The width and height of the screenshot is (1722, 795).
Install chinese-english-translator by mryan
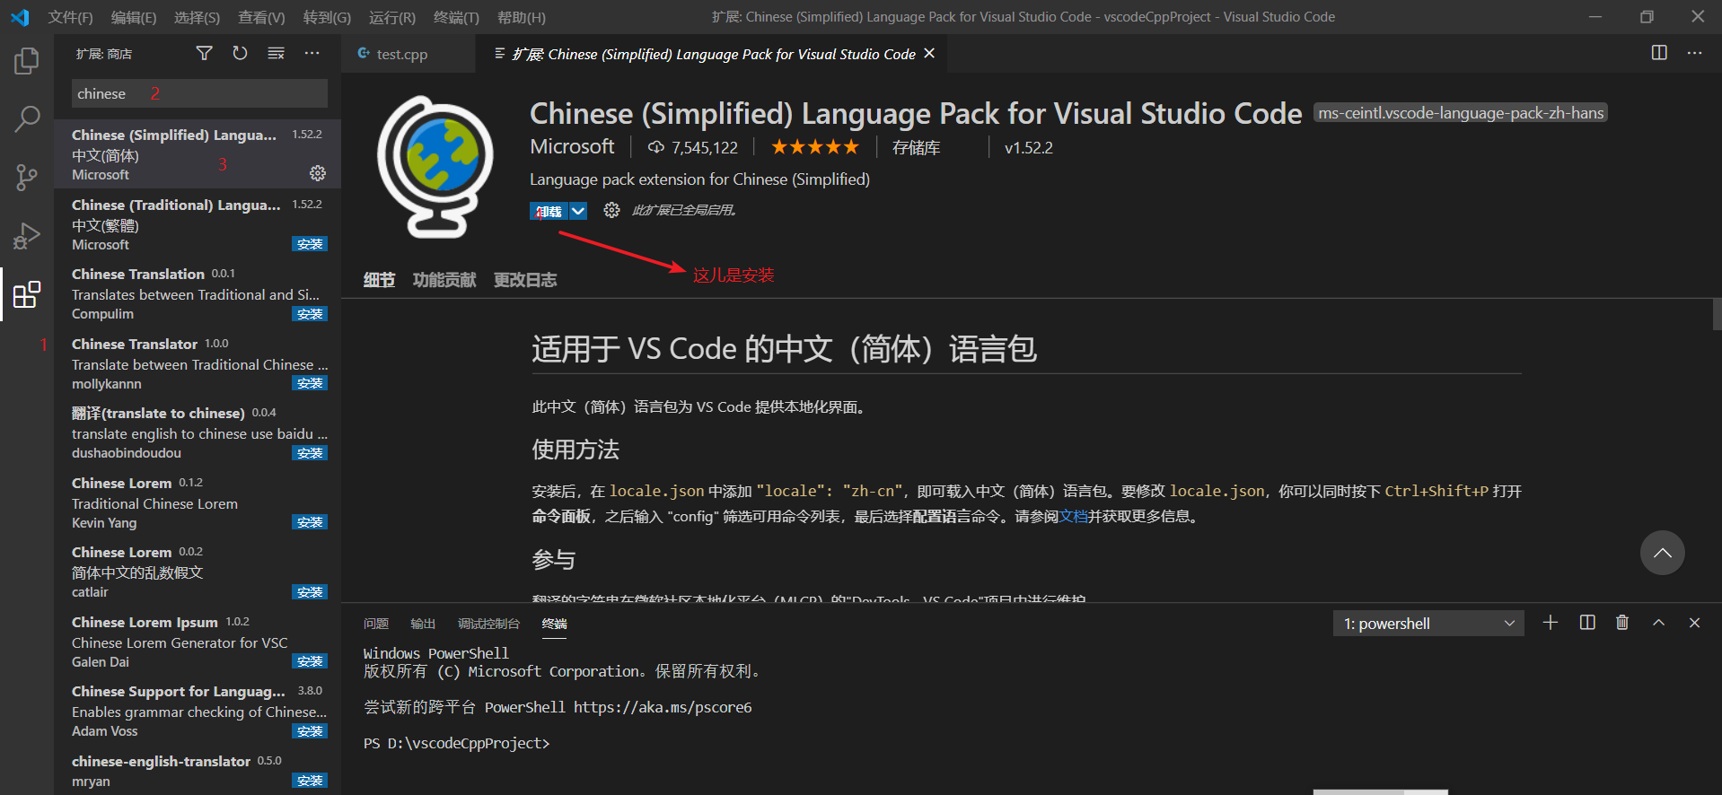click(310, 781)
